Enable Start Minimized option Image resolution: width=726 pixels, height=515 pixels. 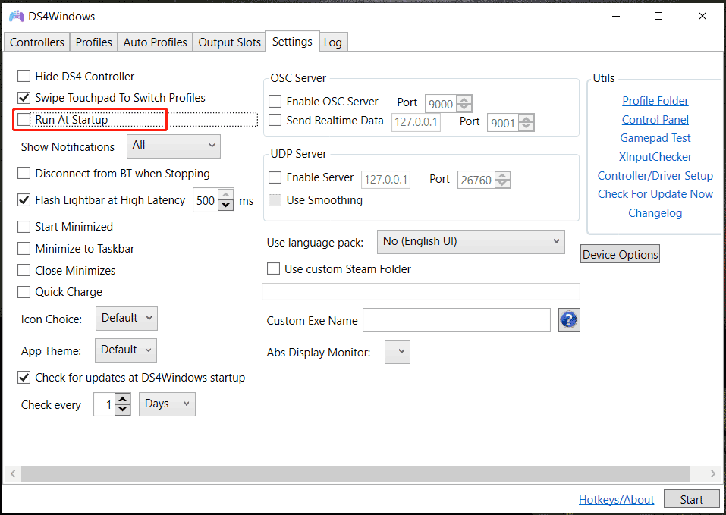pos(24,227)
